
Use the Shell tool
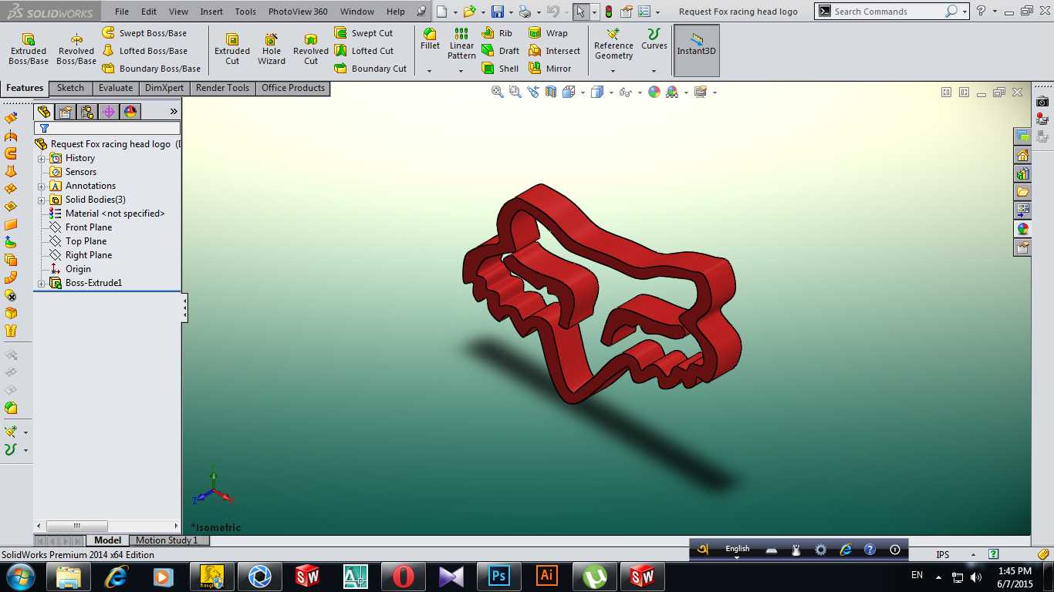click(x=500, y=69)
